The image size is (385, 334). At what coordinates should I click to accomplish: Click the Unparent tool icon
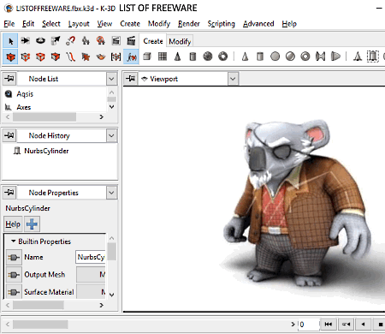[101, 40]
